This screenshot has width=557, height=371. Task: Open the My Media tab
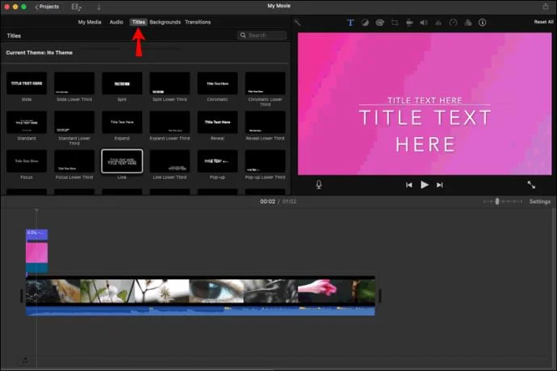point(90,22)
